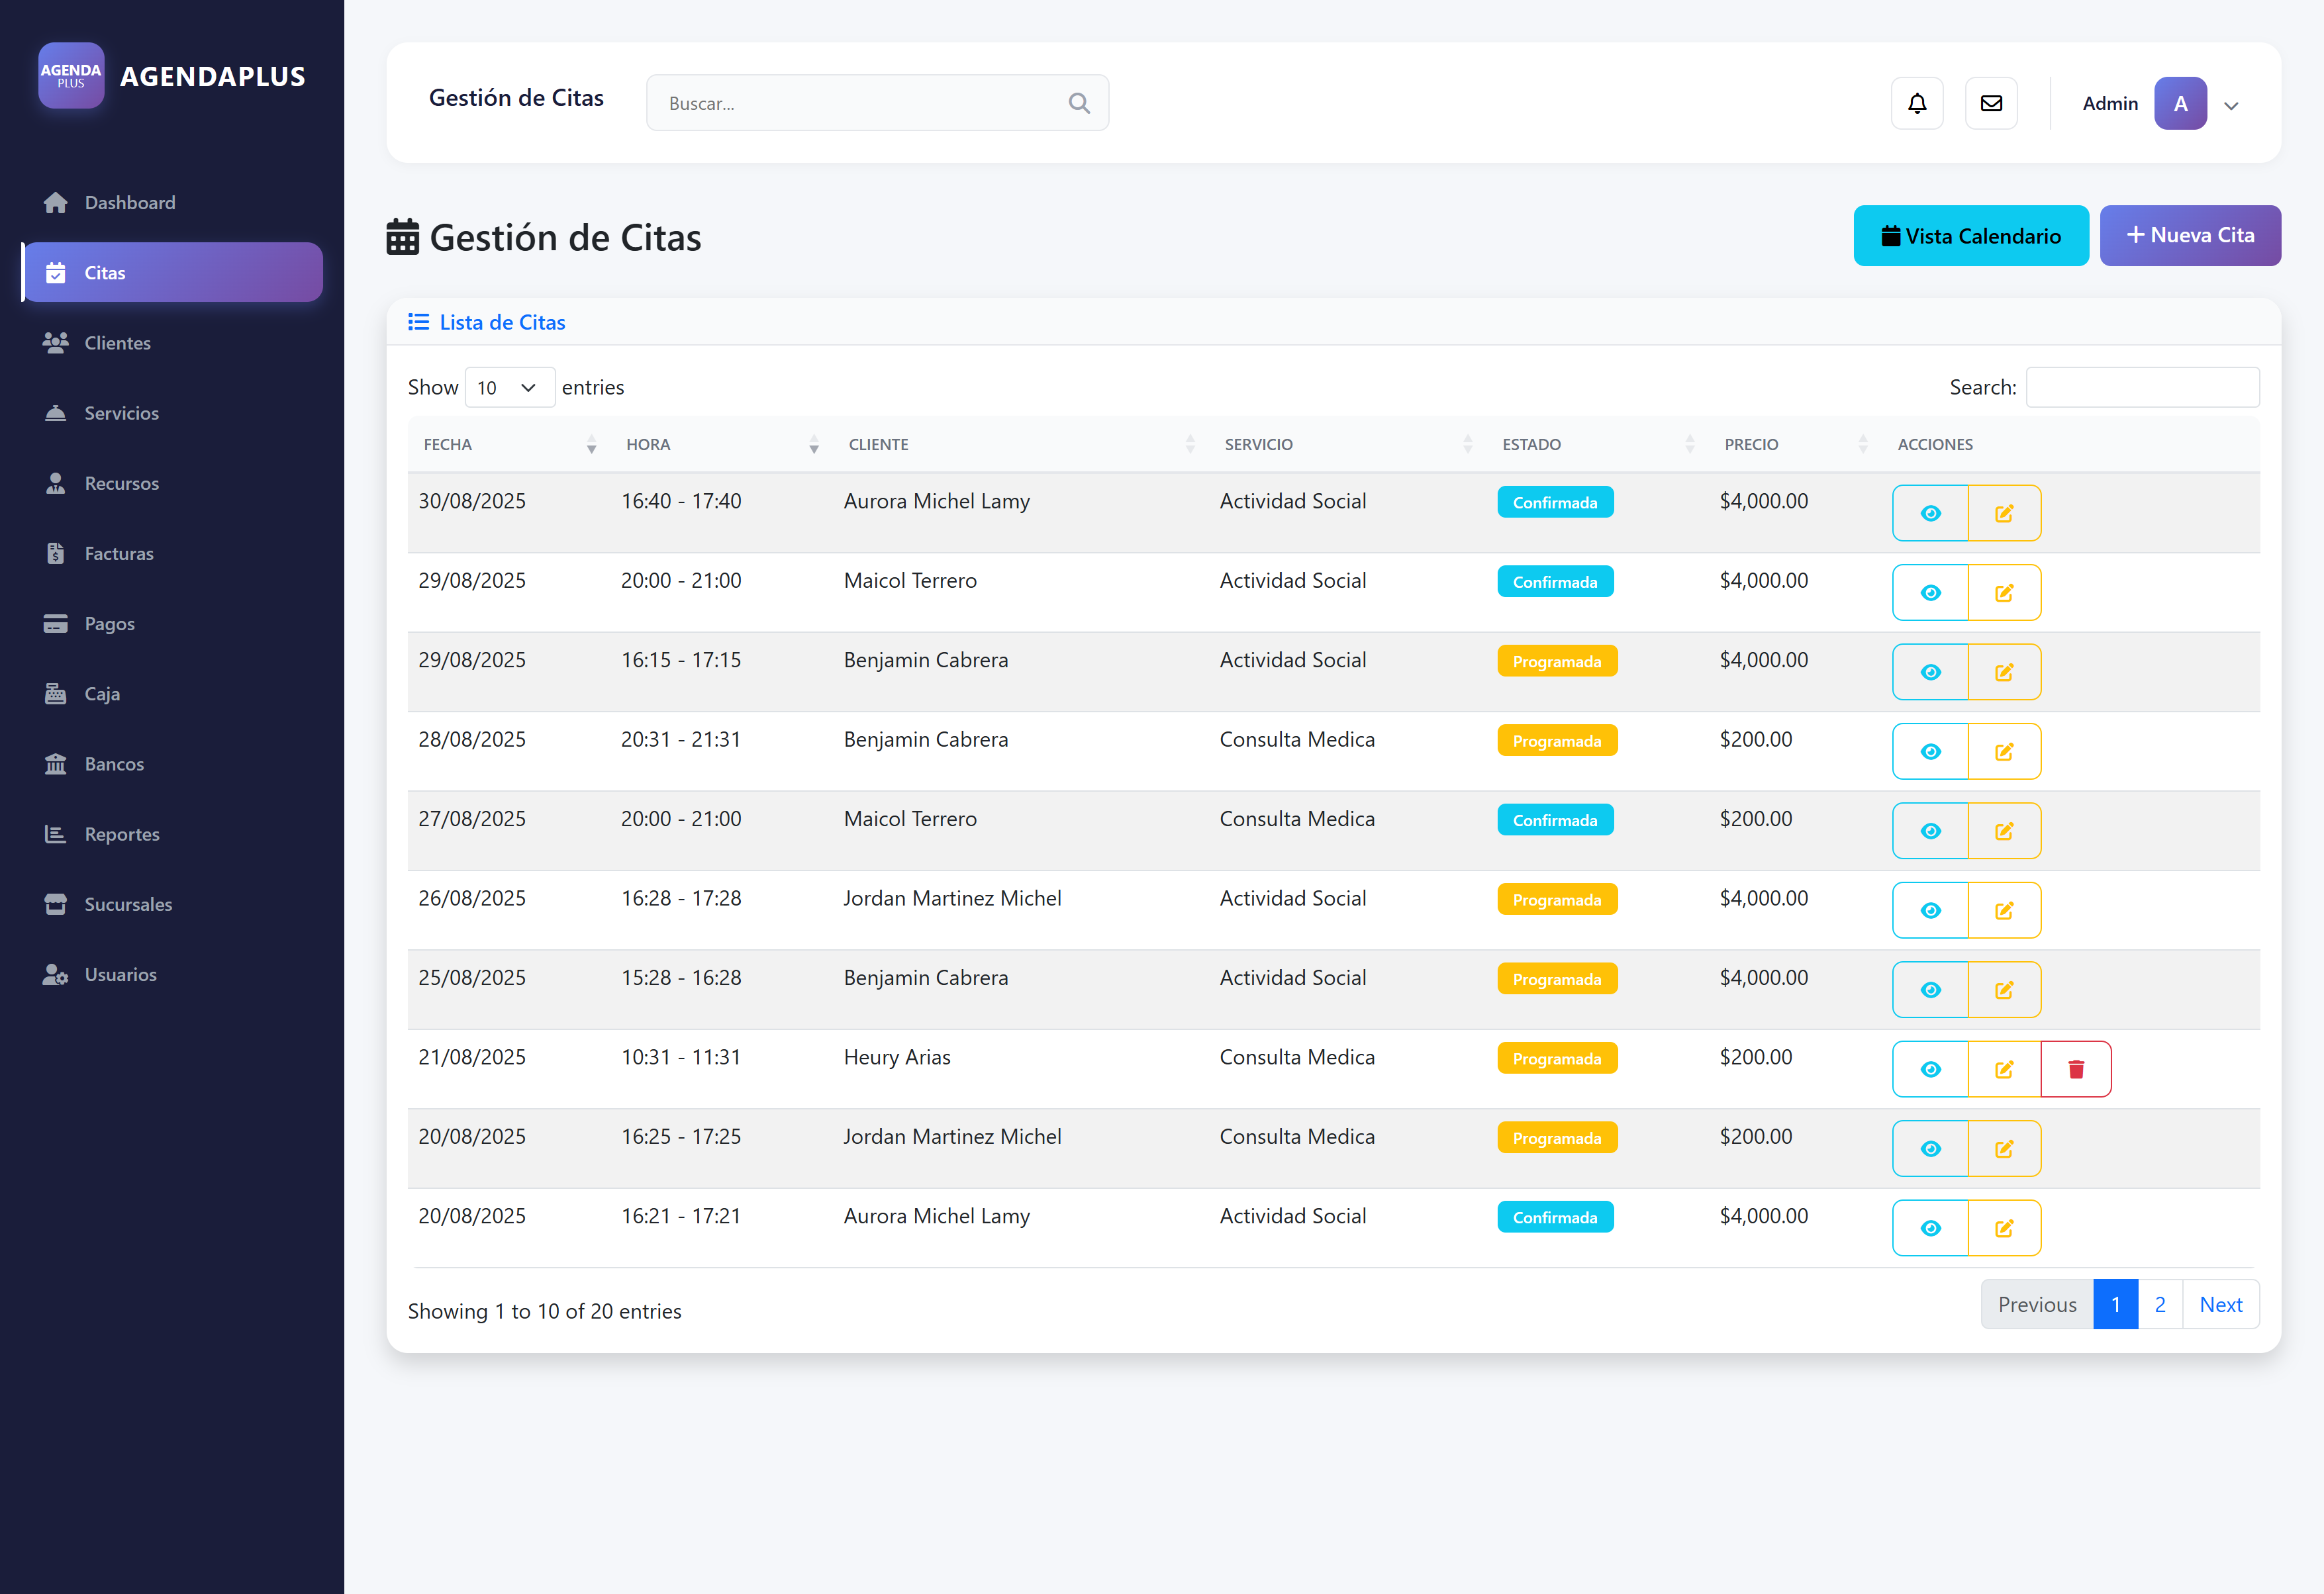Delete the Heury Arias appointment
Viewport: 2324px width, 1594px height.
tap(2075, 1069)
